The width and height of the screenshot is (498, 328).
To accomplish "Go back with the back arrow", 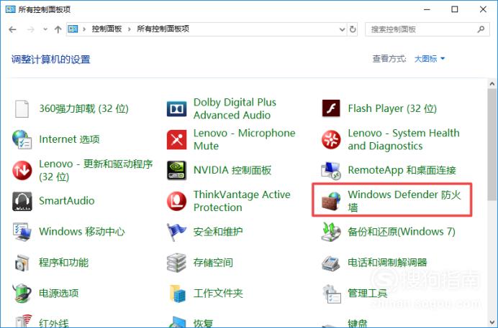I will (13, 29).
